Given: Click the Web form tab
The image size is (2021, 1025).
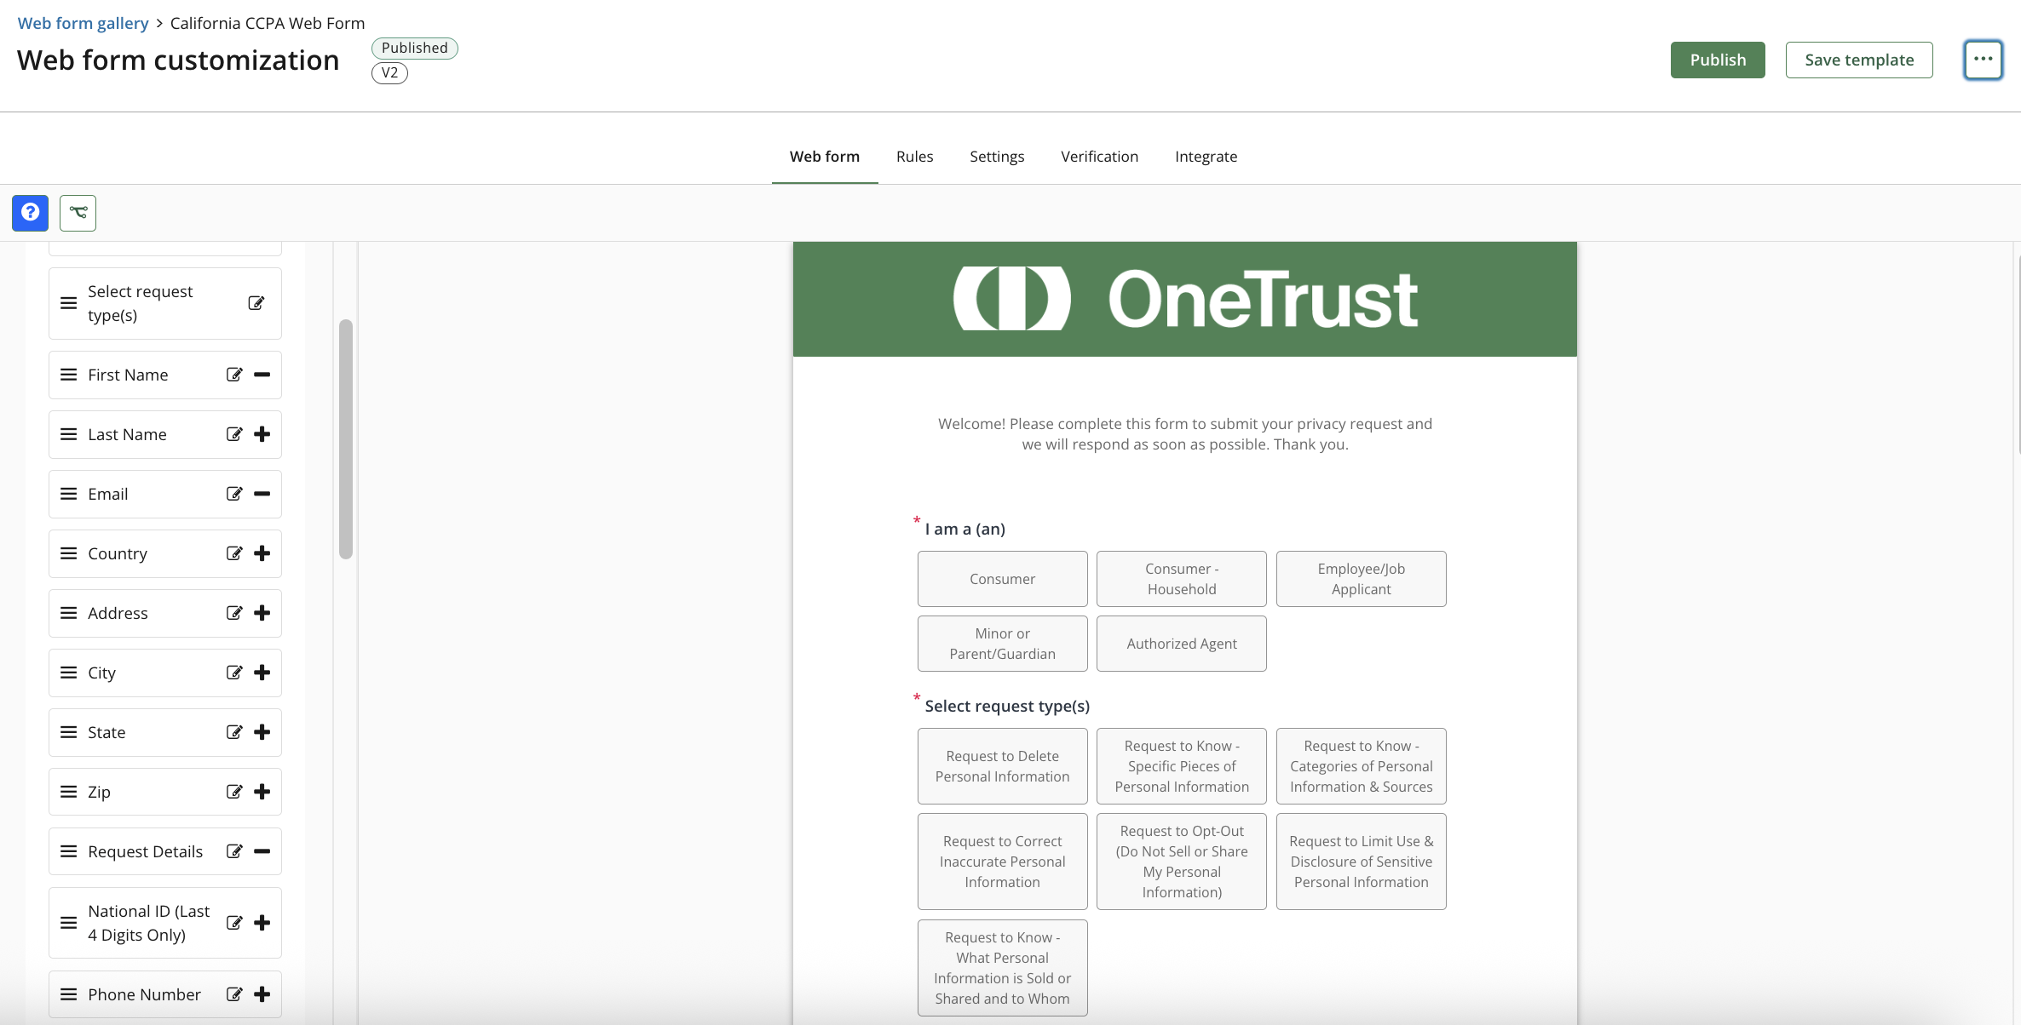Looking at the screenshot, I should tap(825, 157).
